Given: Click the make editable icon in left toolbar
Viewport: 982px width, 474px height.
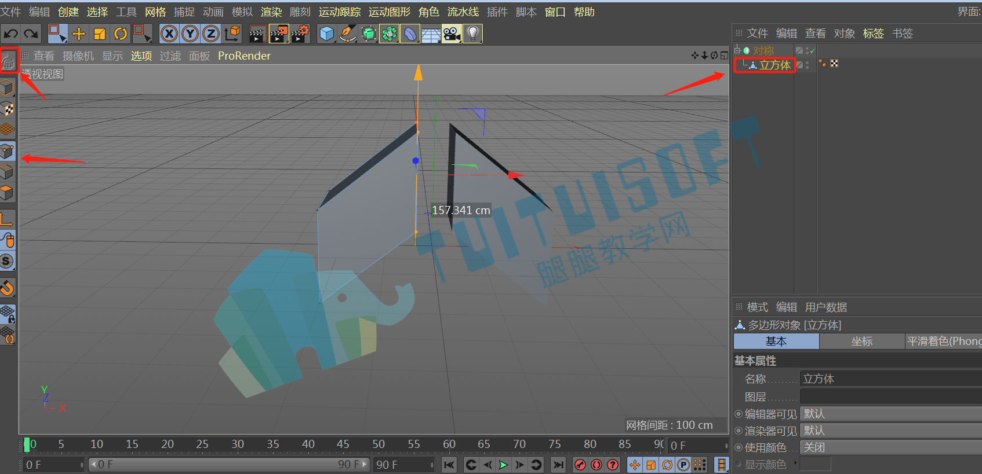Looking at the screenshot, I should click(x=8, y=60).
